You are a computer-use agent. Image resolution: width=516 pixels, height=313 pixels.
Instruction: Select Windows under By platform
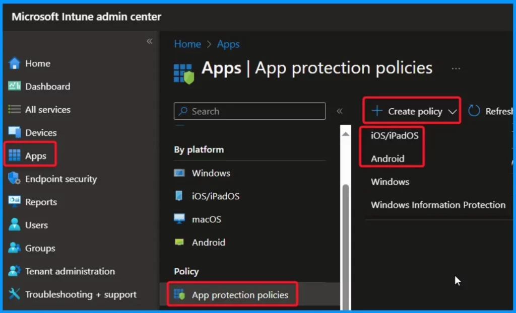tap(211, 173)
